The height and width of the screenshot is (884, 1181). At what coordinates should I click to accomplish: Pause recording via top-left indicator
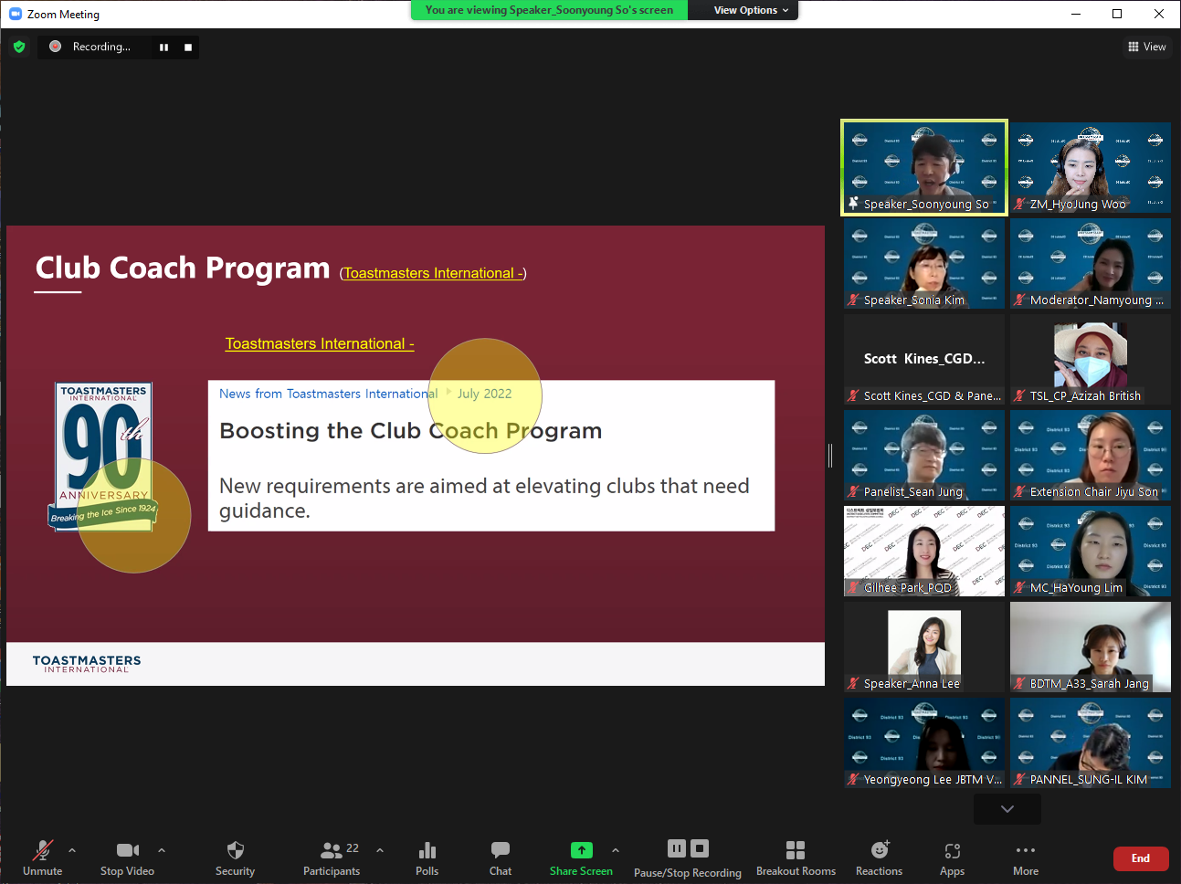coord(163,47)
